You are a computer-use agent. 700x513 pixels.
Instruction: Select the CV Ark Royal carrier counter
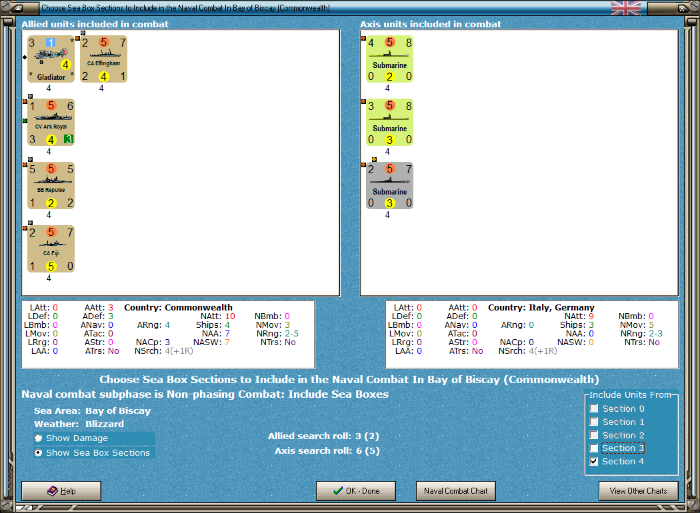pos(51,122)
